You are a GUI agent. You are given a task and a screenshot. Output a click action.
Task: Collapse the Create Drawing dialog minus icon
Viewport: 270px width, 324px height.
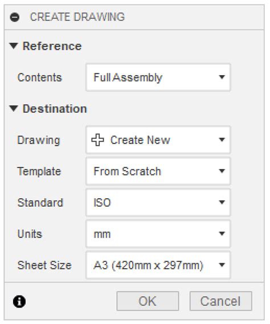(15, 17)
